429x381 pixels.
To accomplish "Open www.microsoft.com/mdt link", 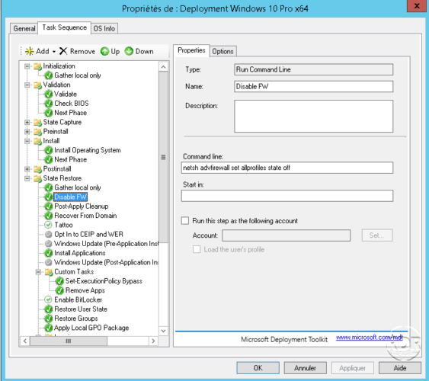I will point(370,338).
